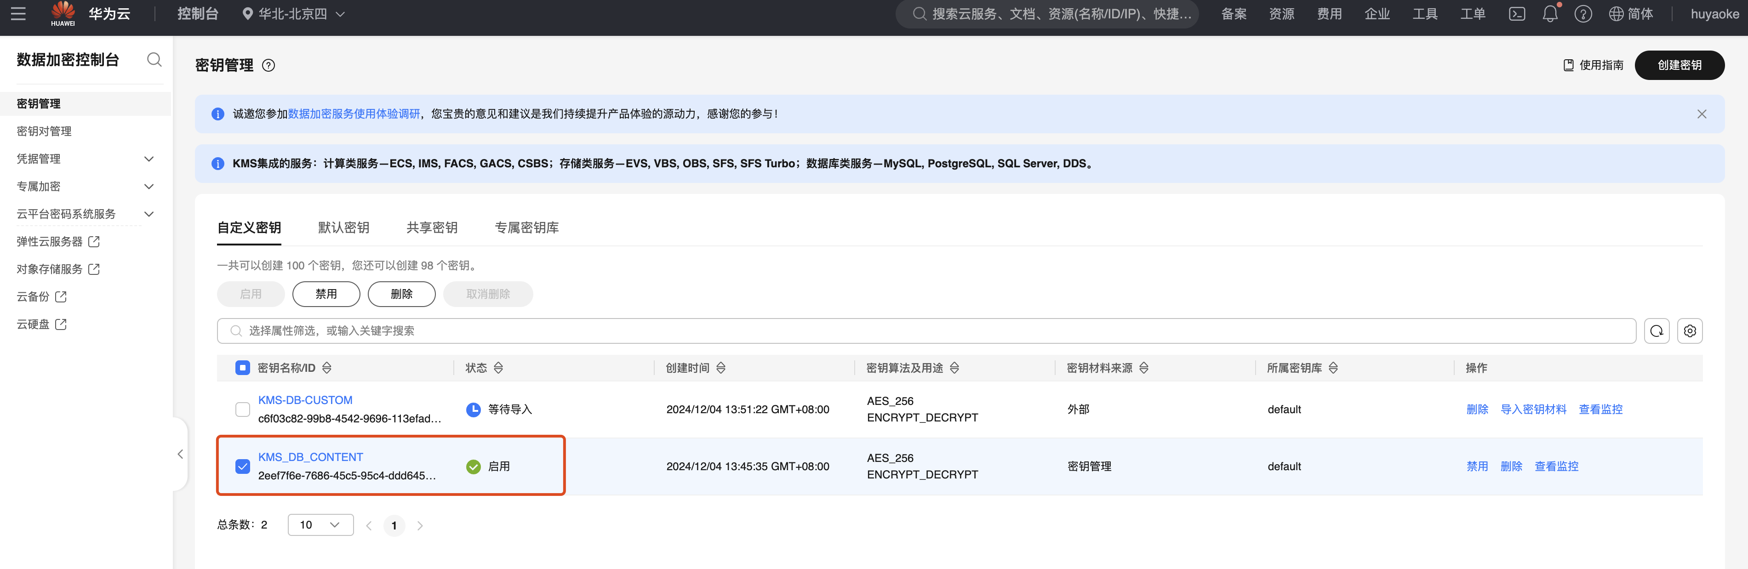1748x569 pixels.
Task: Refresh the key list
Action: (1657, 331)
